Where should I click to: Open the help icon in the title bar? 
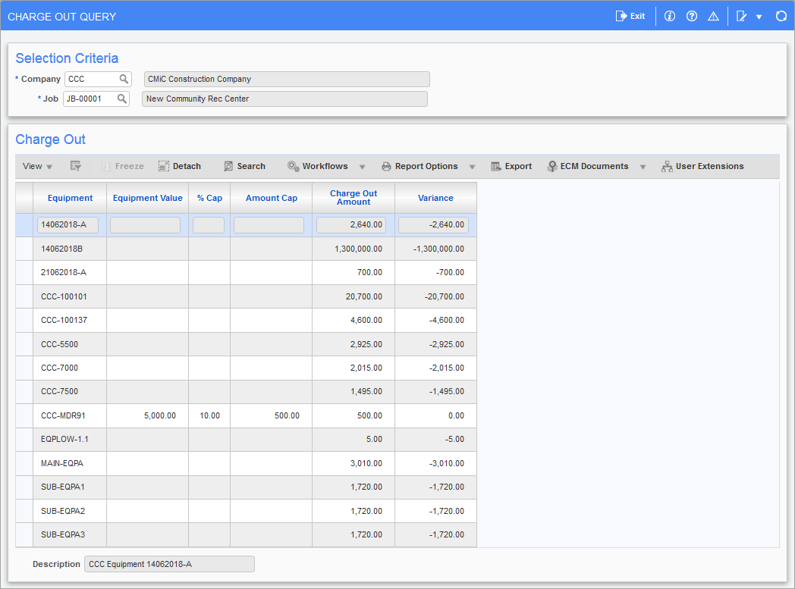click(691, 15)
